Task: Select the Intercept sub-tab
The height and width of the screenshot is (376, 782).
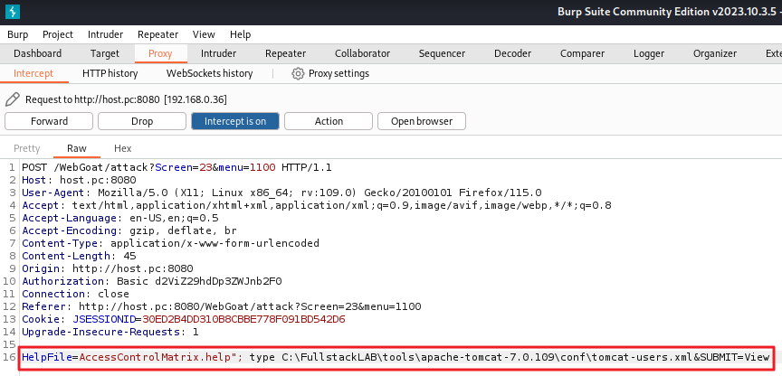Action: coord(33,74)
